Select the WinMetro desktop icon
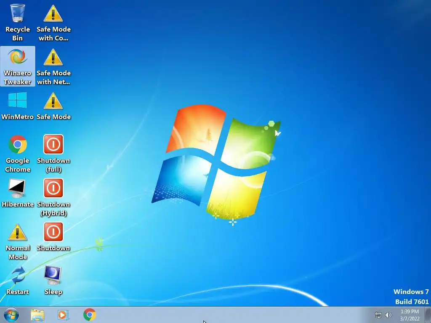The image size is (431, 323). (18, 106)
